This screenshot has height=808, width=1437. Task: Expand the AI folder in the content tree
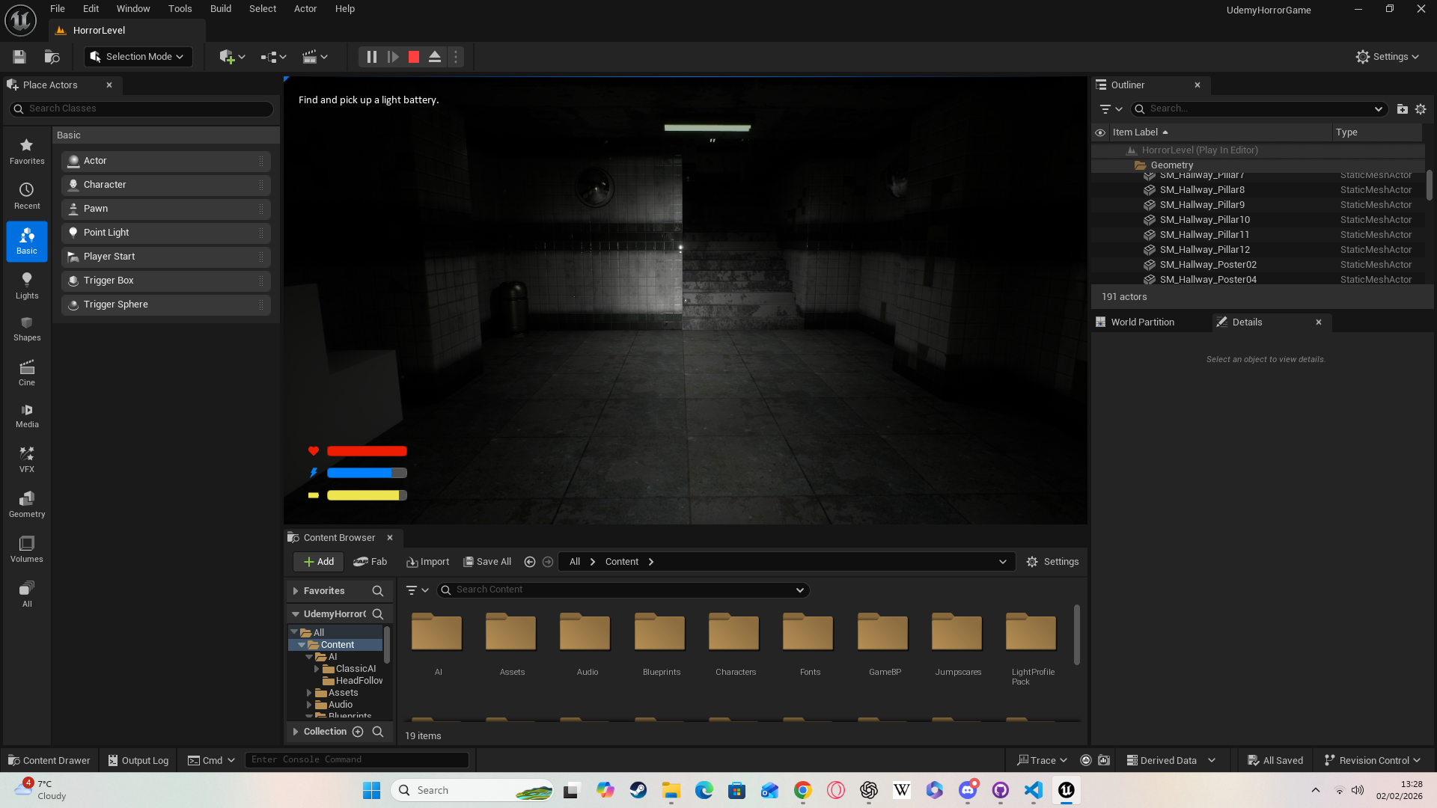(x=309, y=656)
